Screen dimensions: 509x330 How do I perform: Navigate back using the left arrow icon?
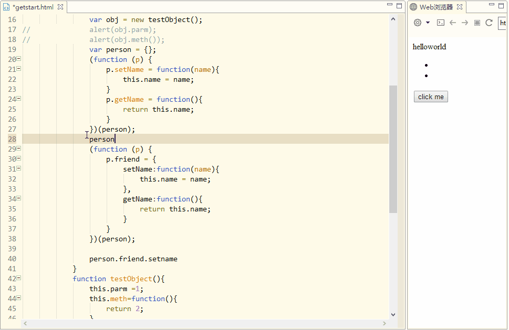(x=453, y=23)
